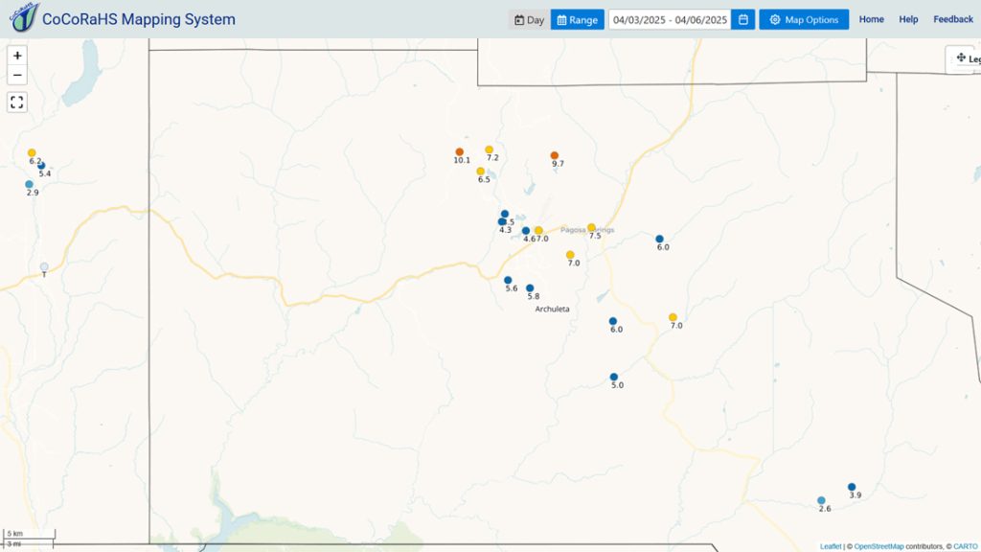Toggle fullscreen map view
981x552 pixels.
[x=17, y=102]
